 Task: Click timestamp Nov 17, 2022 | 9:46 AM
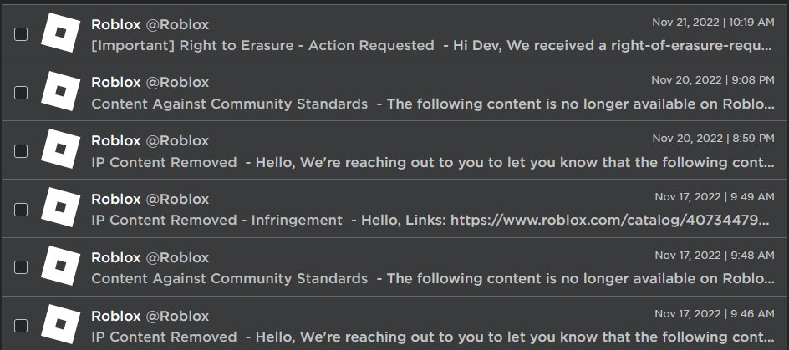pyautogui.click(x=715, y=313)
